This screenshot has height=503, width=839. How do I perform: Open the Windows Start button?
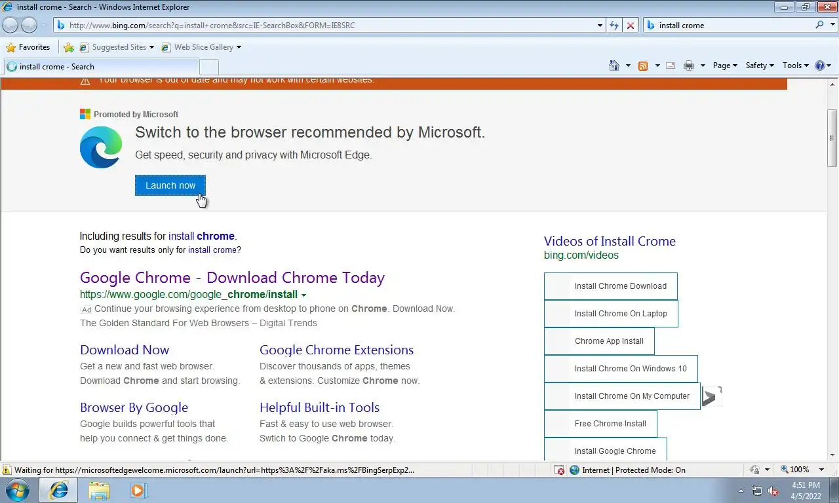pyautogui.click(x=18, y=490)
